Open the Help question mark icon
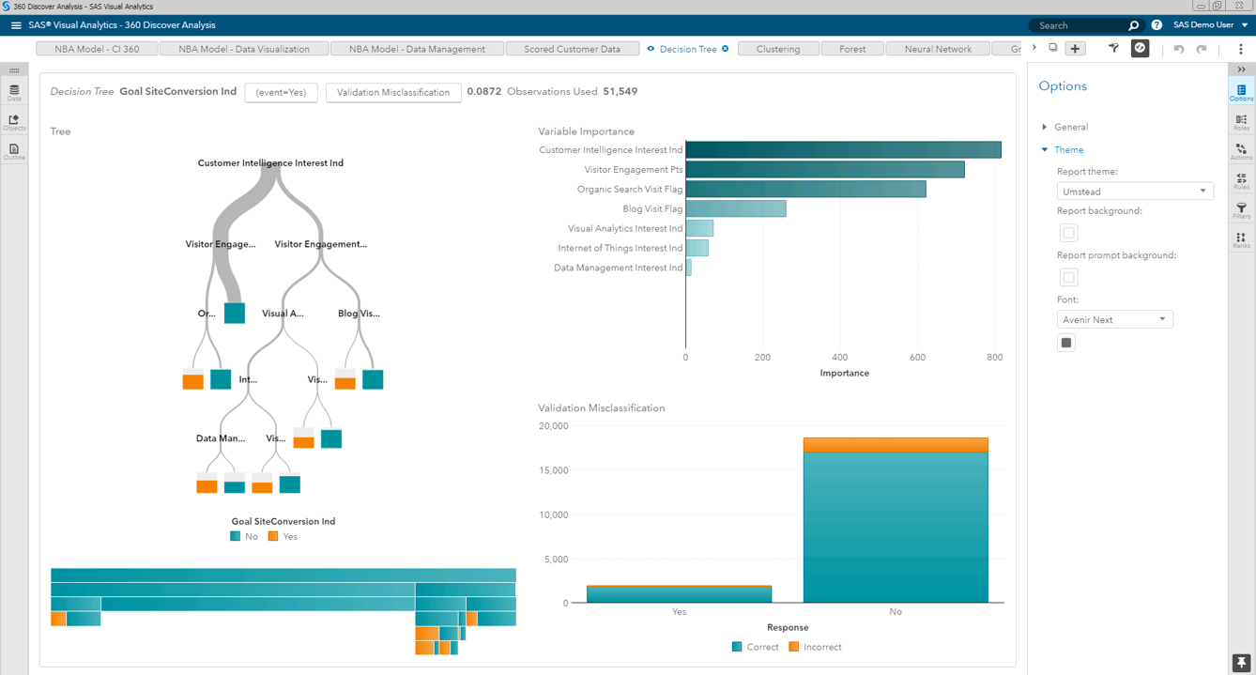This screenshot has height=675, width=1256. coord(1156,25)
